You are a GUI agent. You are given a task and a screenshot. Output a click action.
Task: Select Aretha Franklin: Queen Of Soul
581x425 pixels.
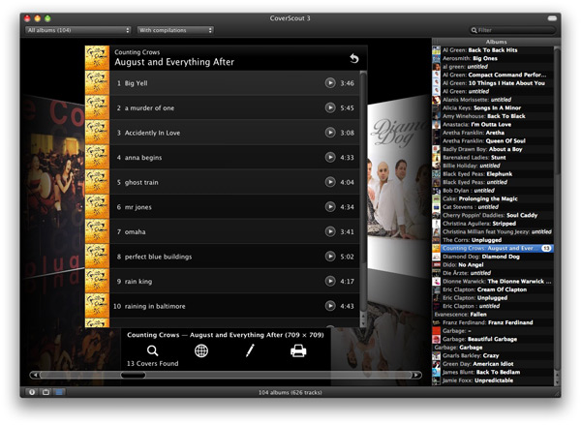tap(493, 140)
